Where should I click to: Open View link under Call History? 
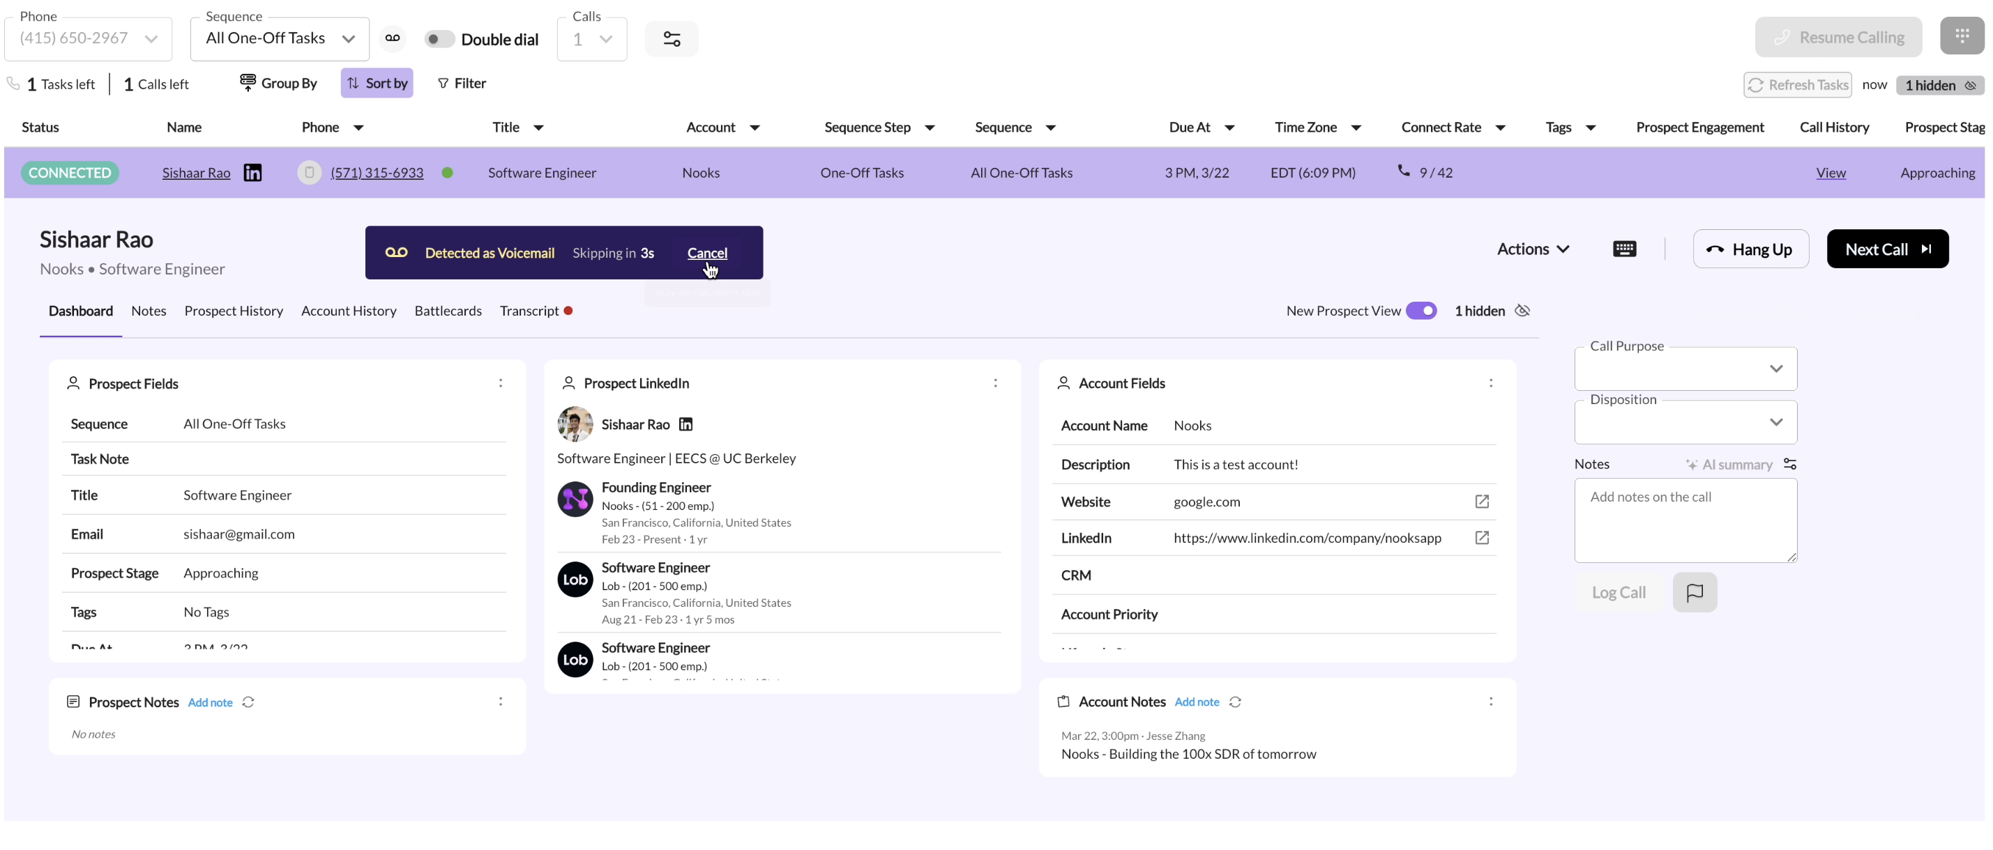point(1831,172)
